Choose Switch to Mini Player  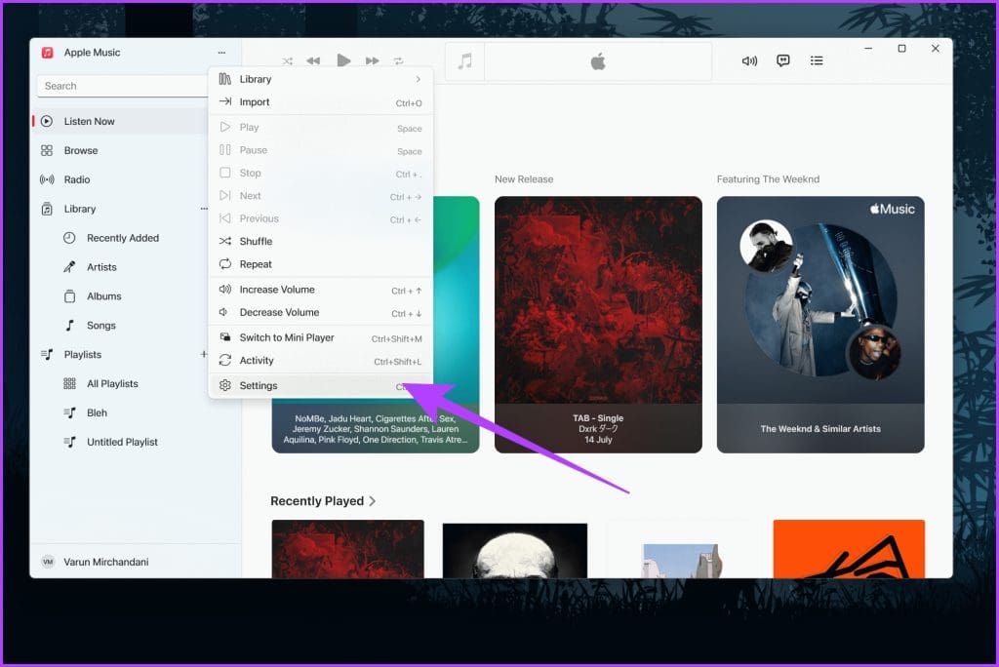click(320, 337)
